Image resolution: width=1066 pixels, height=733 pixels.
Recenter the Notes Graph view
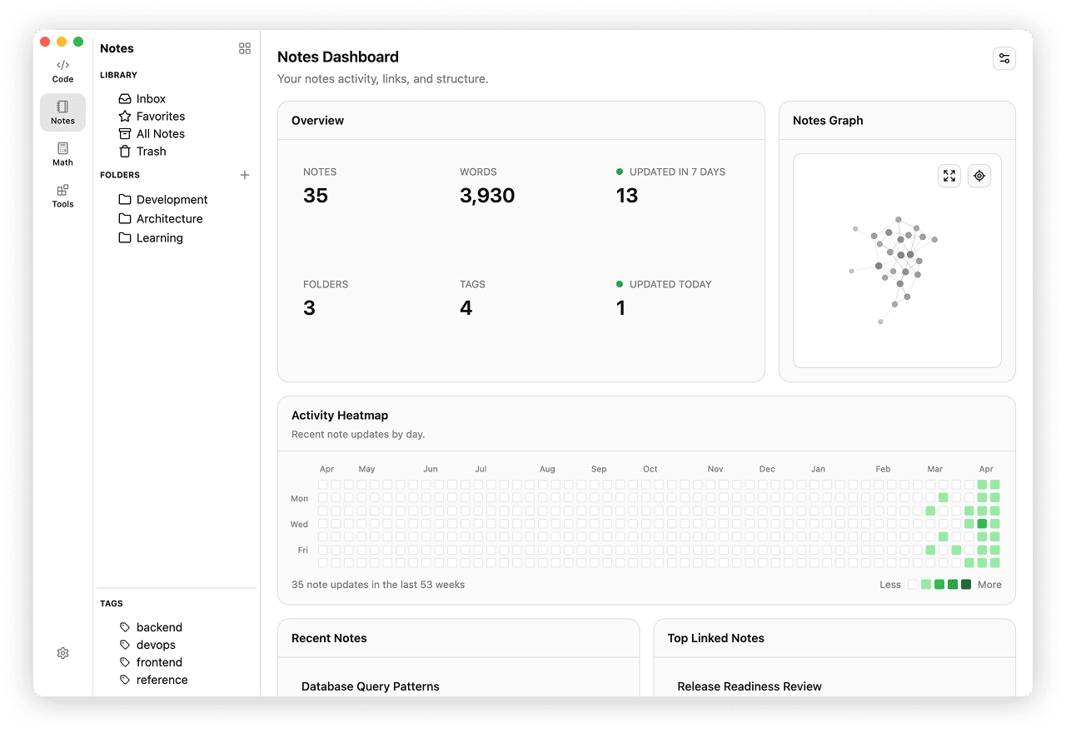[979, 176]
